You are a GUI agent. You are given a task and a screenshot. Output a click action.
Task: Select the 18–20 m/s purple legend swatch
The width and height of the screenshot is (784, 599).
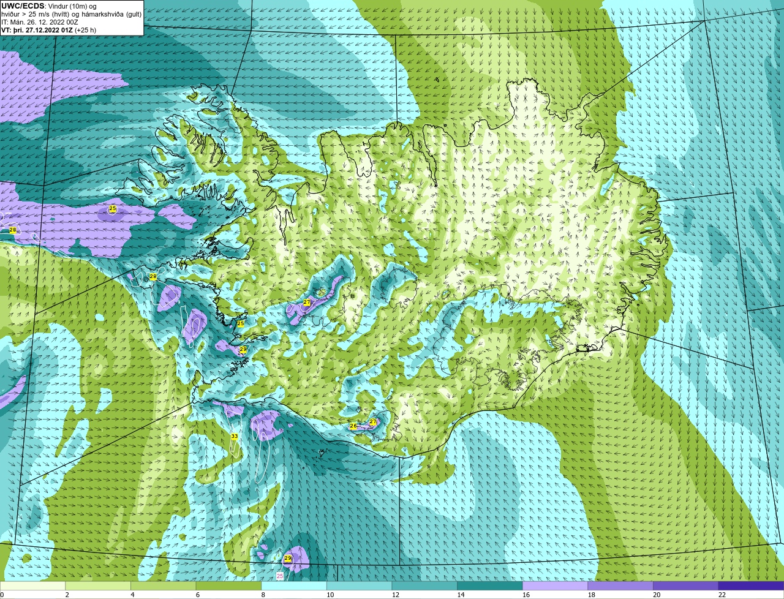[x=620, y=586]
